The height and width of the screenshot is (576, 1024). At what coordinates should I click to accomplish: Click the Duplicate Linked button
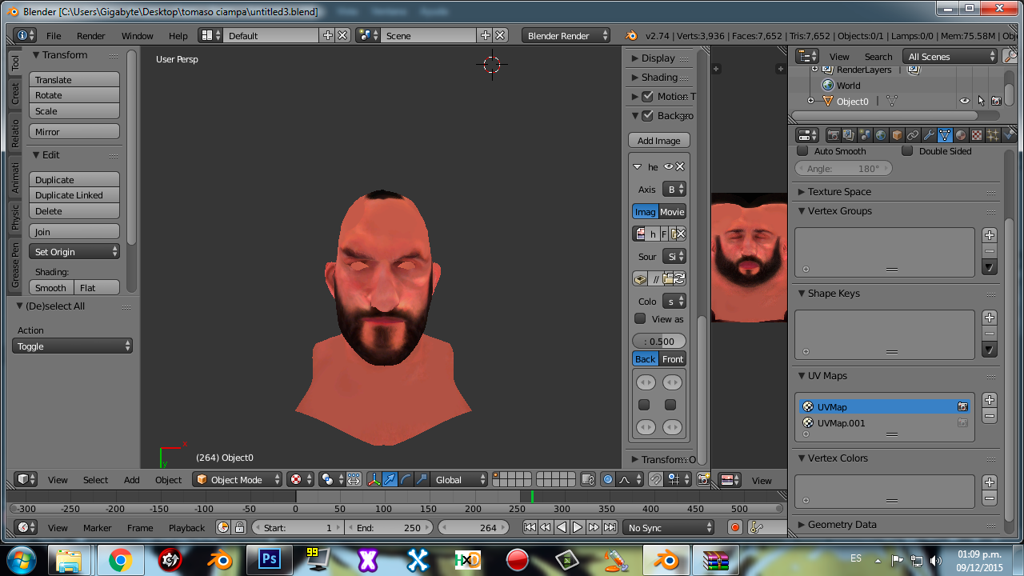tap(74, 194)
